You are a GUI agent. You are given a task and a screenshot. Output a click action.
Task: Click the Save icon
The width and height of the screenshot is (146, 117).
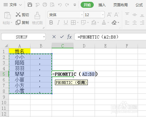tap(30, 5)
